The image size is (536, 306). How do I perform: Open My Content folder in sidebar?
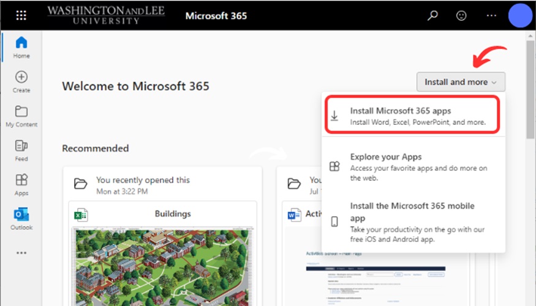tap(21, 116)
